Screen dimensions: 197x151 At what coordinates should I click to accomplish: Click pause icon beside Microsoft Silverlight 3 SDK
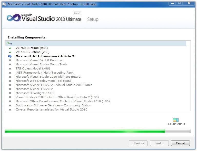[x=10, y=93]
